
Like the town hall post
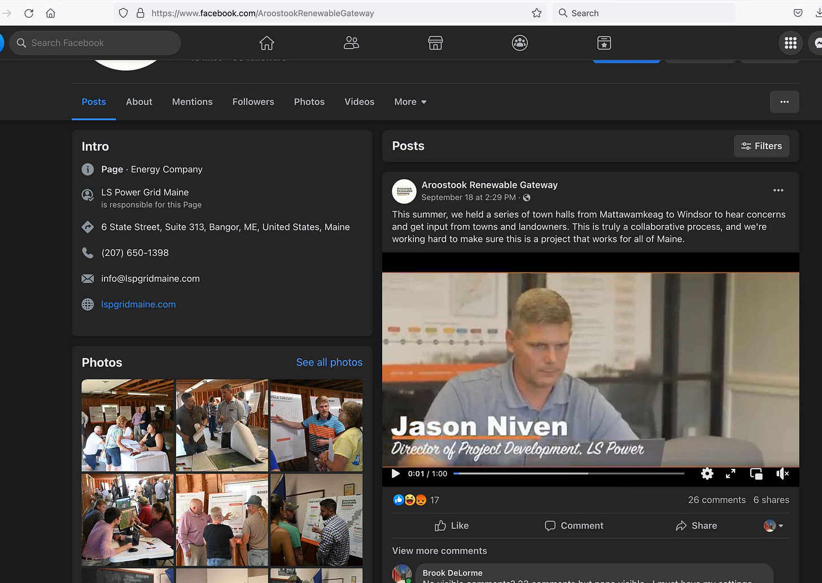(452, 525)
